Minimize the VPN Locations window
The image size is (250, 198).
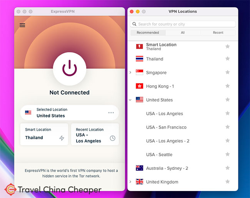138,12
